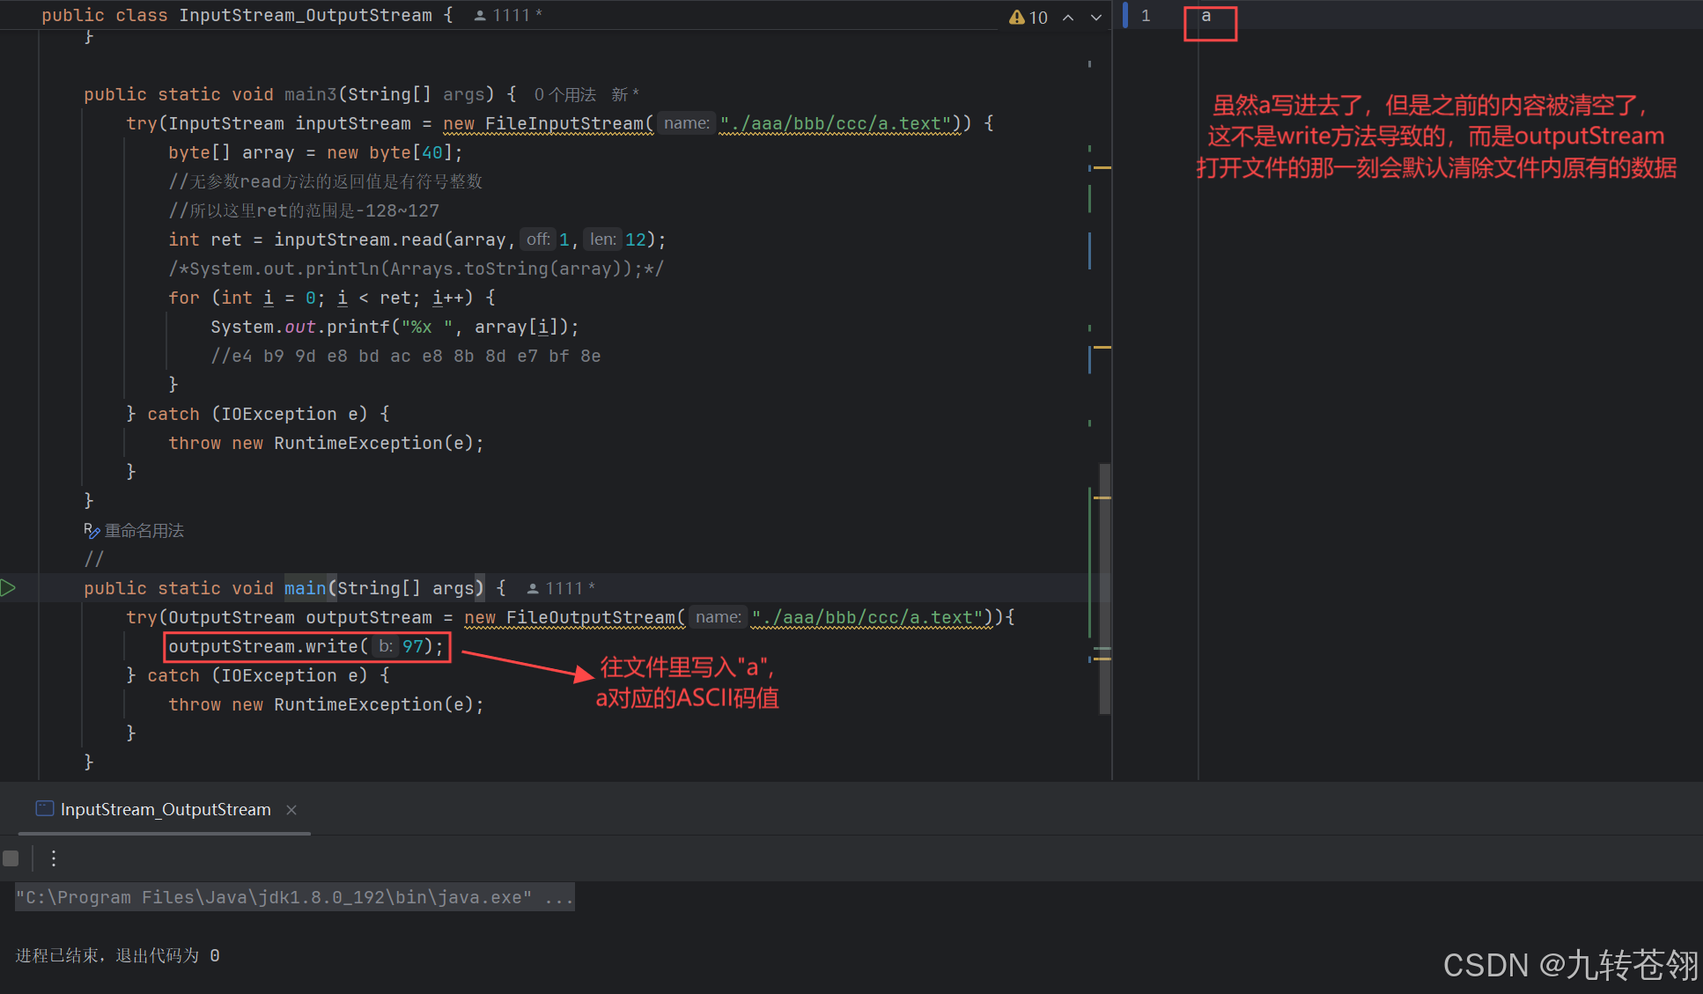Image resolution: width=1703 pixels, height=994 pixels.
Task: Click the yellow warning marker in error stripe
Action: 1102,167
